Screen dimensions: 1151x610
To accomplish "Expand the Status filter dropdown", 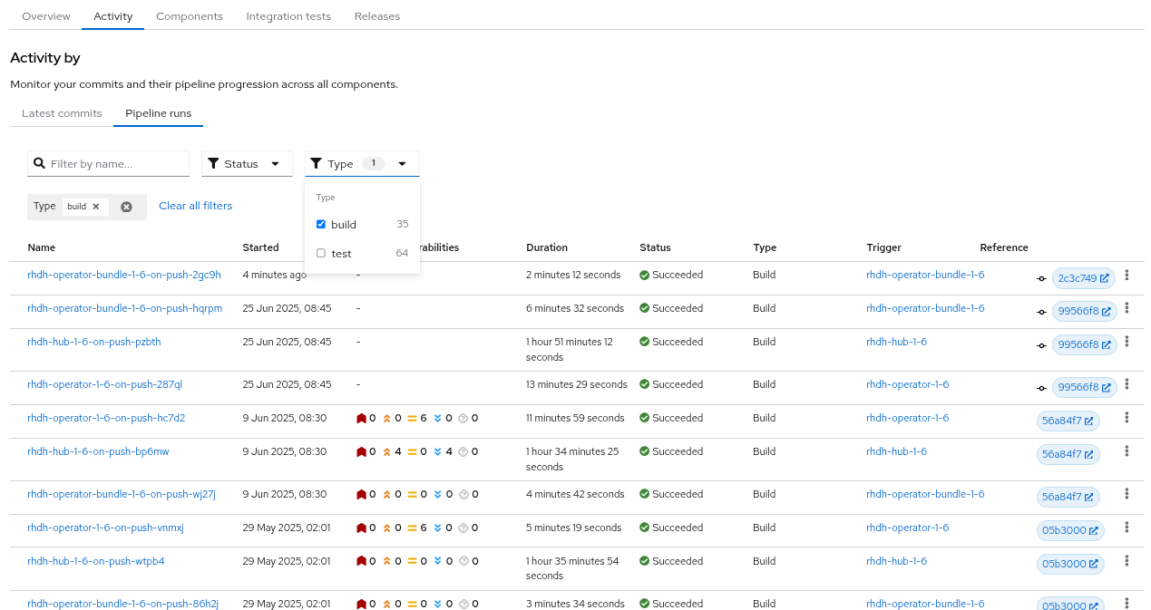I will click(x=247, y=164).
